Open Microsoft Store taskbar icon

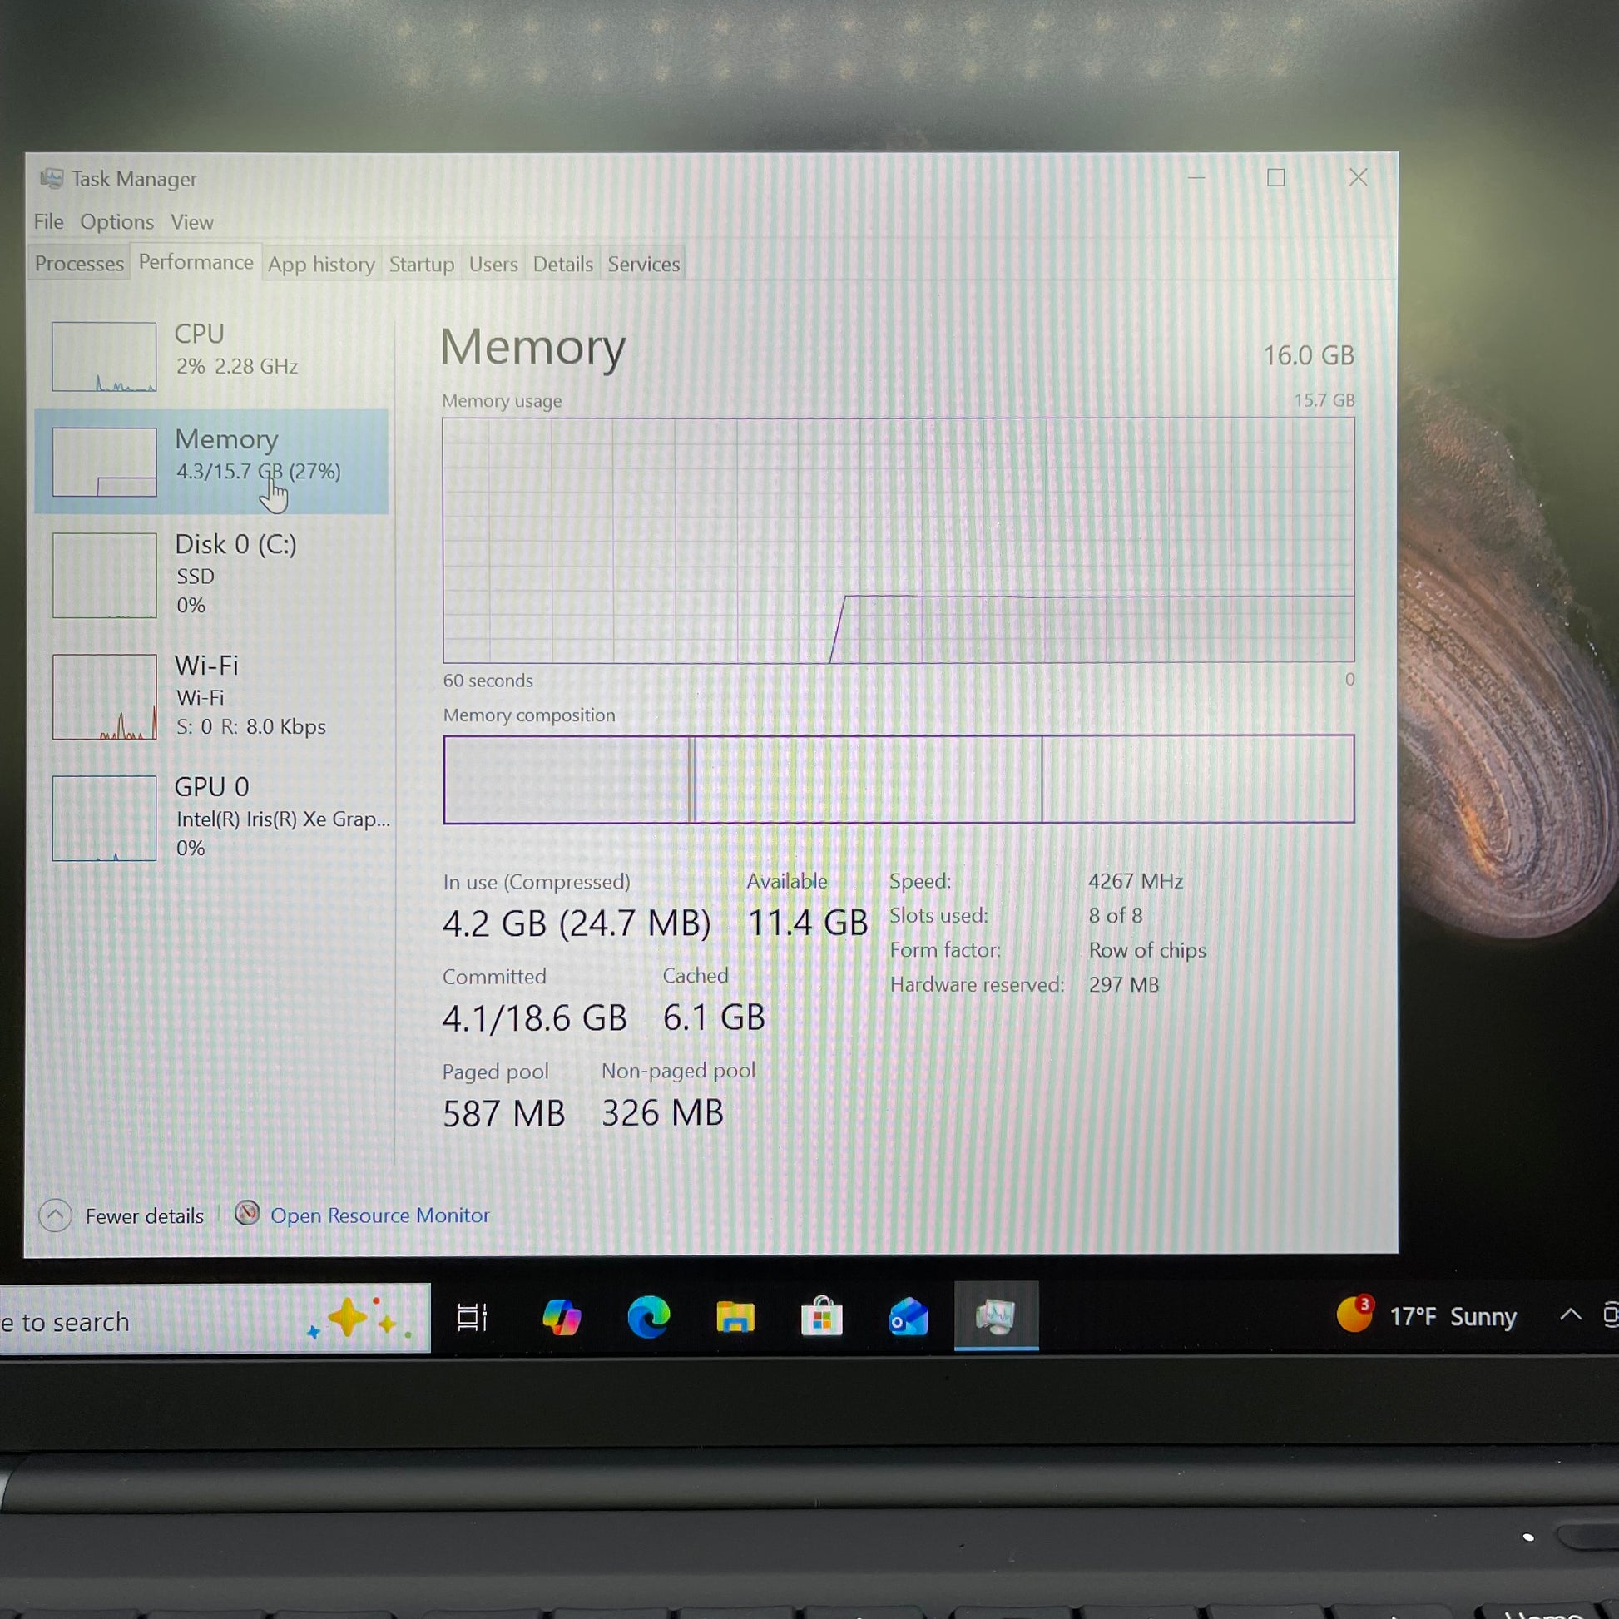pyautogui.click(x=821, y=1317)
